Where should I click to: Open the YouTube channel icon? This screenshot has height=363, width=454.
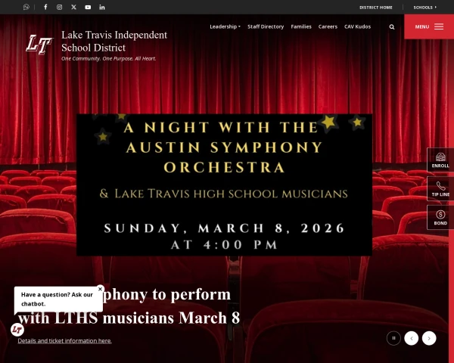tap(88, 7)
